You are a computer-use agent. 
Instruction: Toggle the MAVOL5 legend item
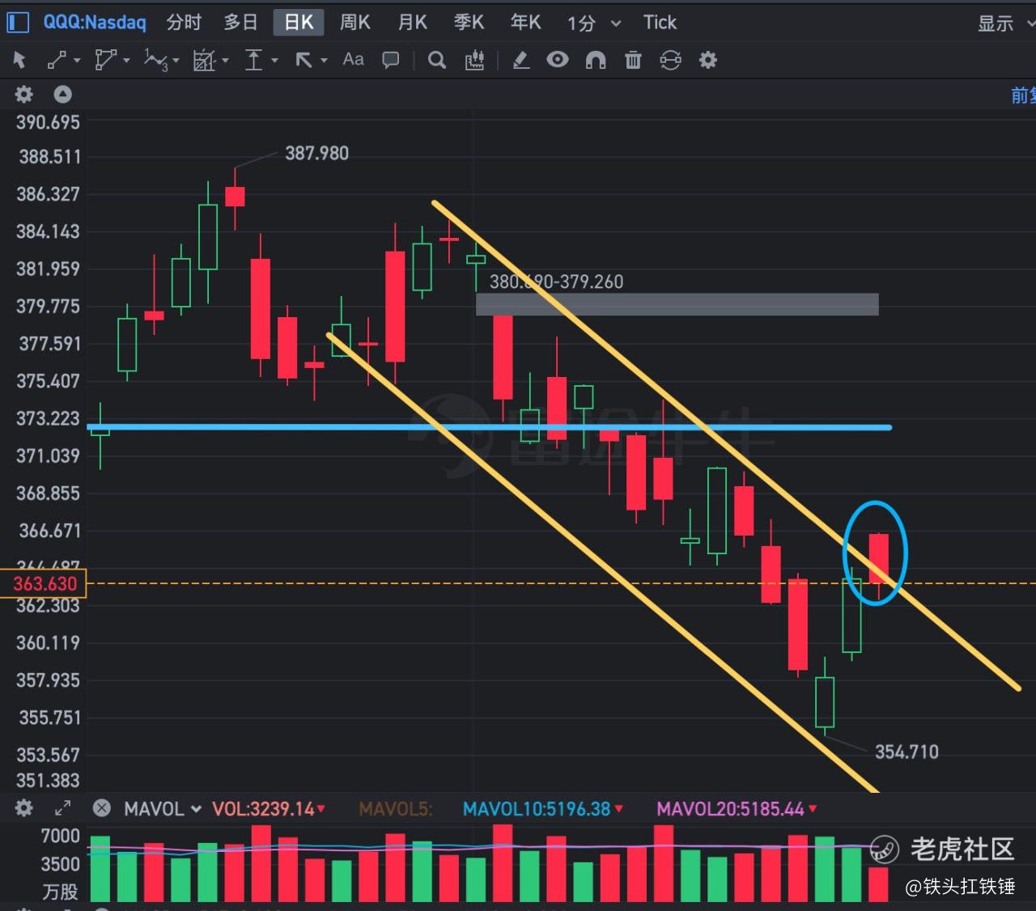396,809
